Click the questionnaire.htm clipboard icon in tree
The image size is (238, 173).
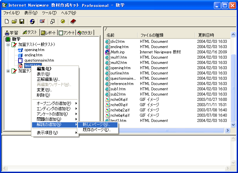click(x=20, y=60)
